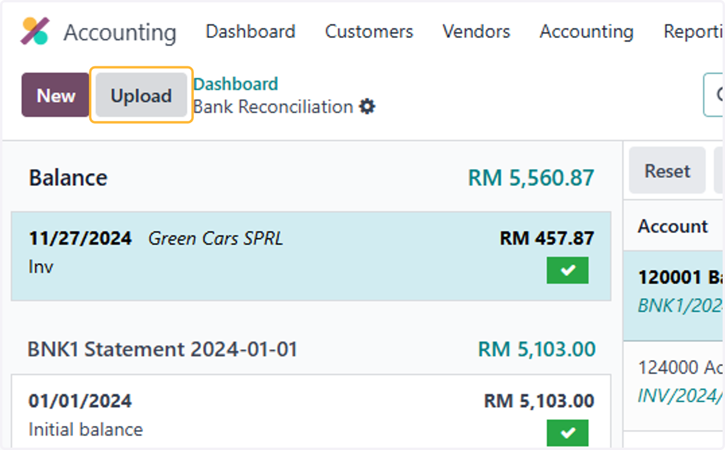Image resolution: width=725 pixels, height=450 pixels.
Task: Toggle the green checkmark on Initial balance
Action: click(x=567, y=433)
